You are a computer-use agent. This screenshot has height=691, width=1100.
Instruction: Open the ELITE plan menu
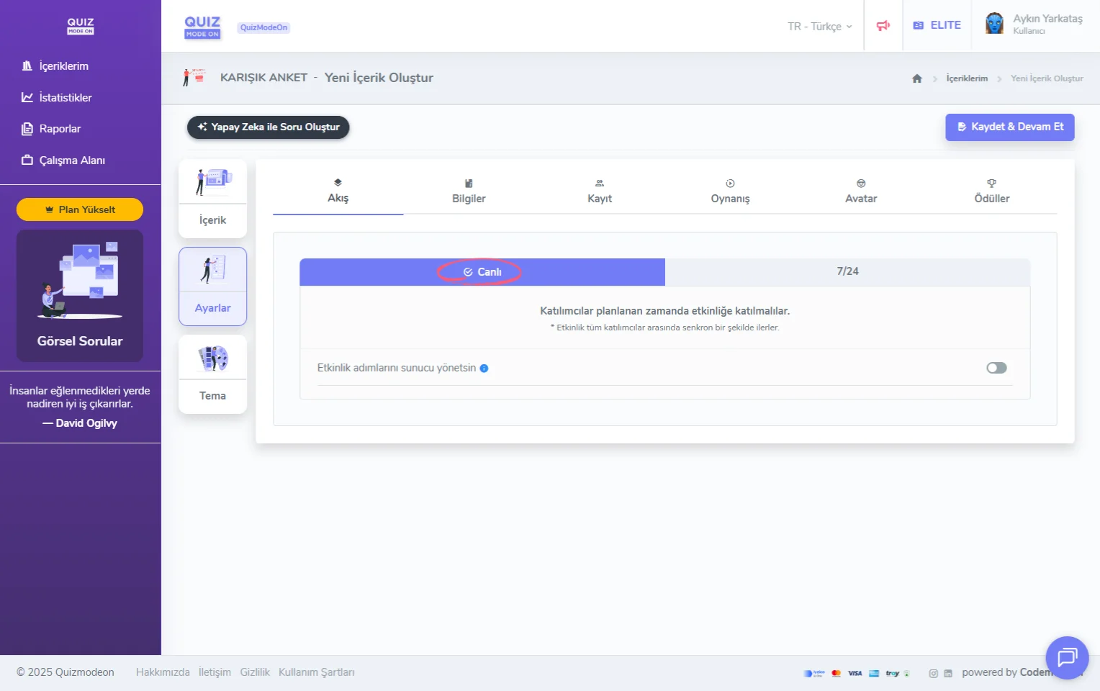(x=937, y=25)
